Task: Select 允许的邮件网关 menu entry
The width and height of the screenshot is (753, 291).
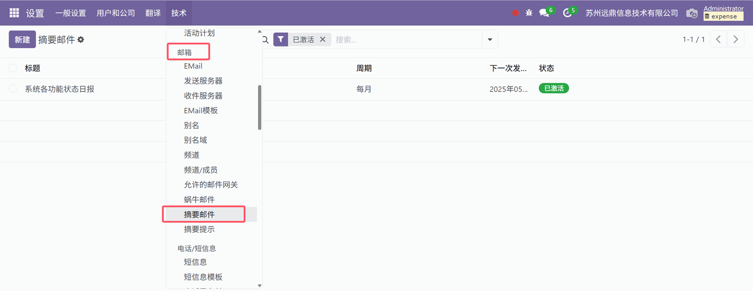Action: coord(211,185)
